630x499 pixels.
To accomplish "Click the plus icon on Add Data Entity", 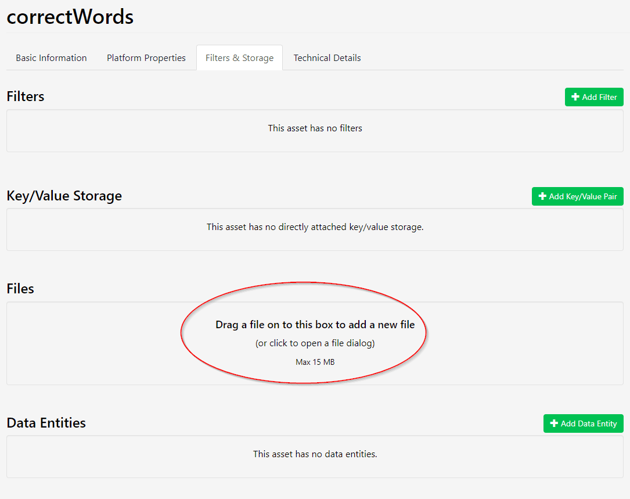I will coord(554,423).
